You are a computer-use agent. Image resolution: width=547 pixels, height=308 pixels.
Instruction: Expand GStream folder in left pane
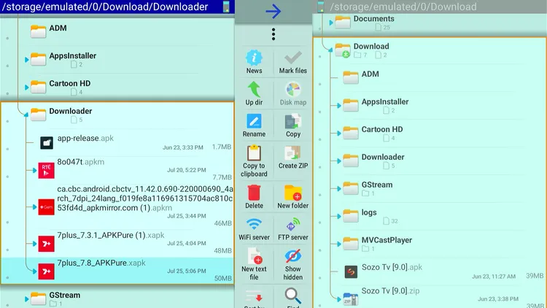(27, 299)
